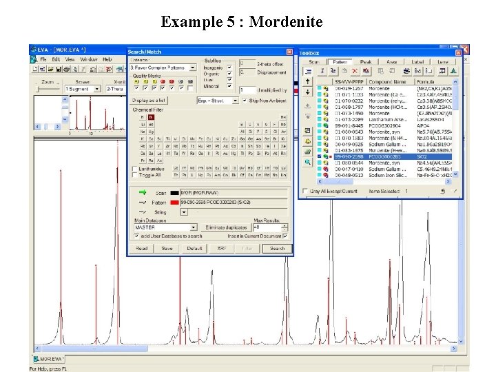Open the Exp. - Struct. dropdown
The height and width of the screenshot is (372, 496).
[x=235, y=101]
